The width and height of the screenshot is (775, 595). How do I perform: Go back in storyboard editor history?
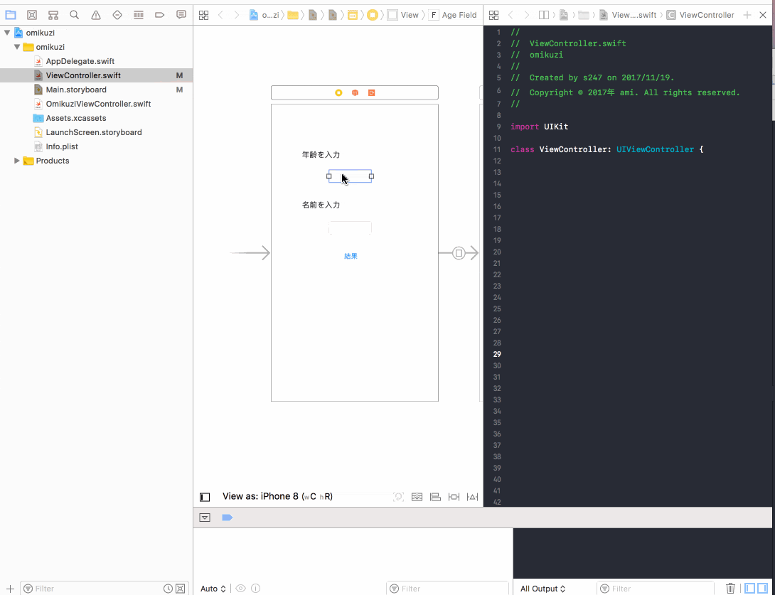coord(220,16)
